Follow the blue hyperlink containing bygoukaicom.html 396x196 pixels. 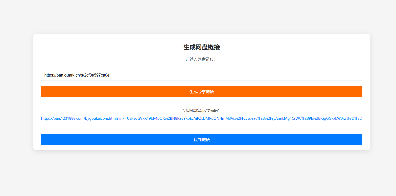pos(101,118)
